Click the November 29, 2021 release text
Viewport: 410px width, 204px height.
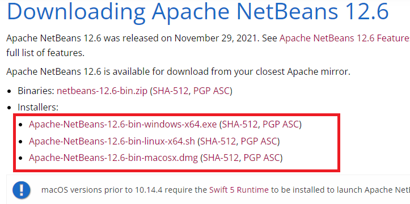(216, 39)
